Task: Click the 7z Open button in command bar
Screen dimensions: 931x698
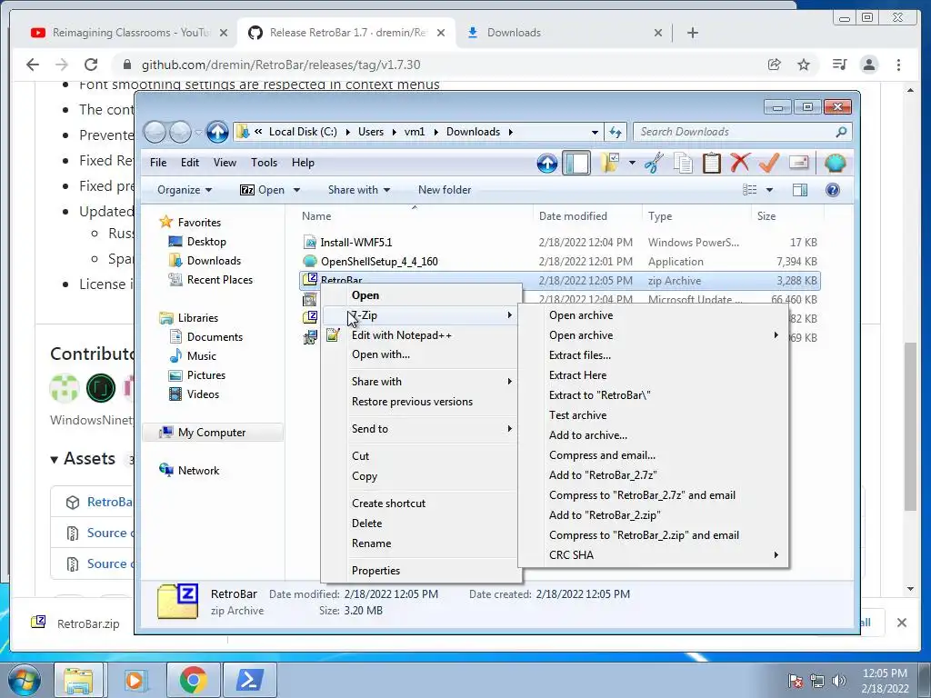Action: pos(263,190)
